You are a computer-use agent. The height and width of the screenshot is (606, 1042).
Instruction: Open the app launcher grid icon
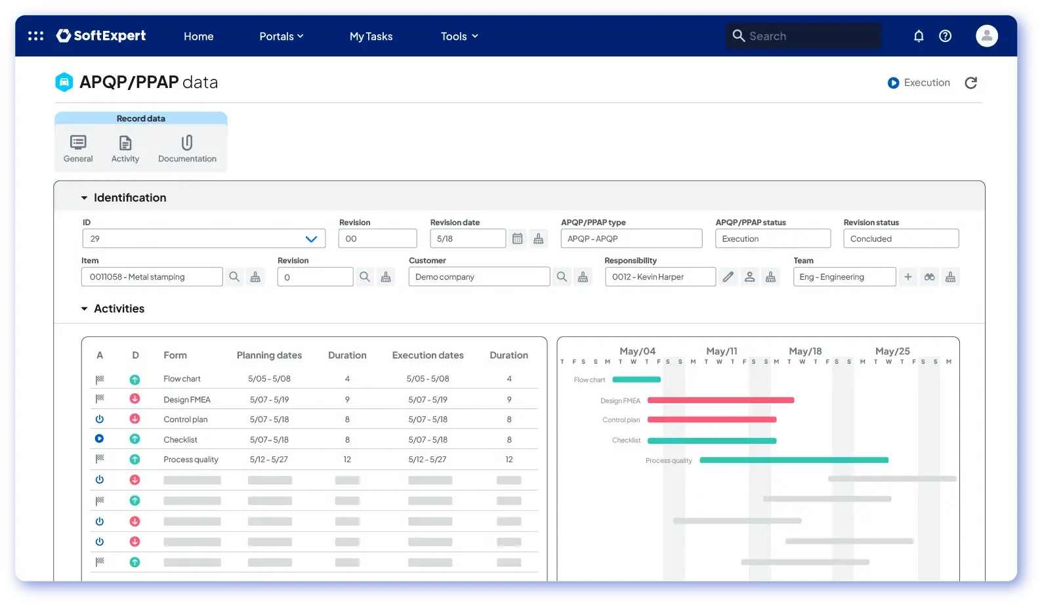pos(35,36)
